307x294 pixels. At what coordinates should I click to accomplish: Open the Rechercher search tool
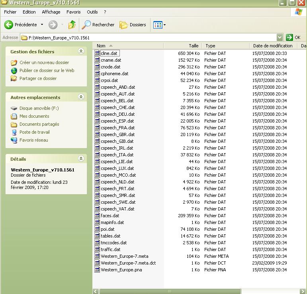pyautogui.click(x=98, y=25)
